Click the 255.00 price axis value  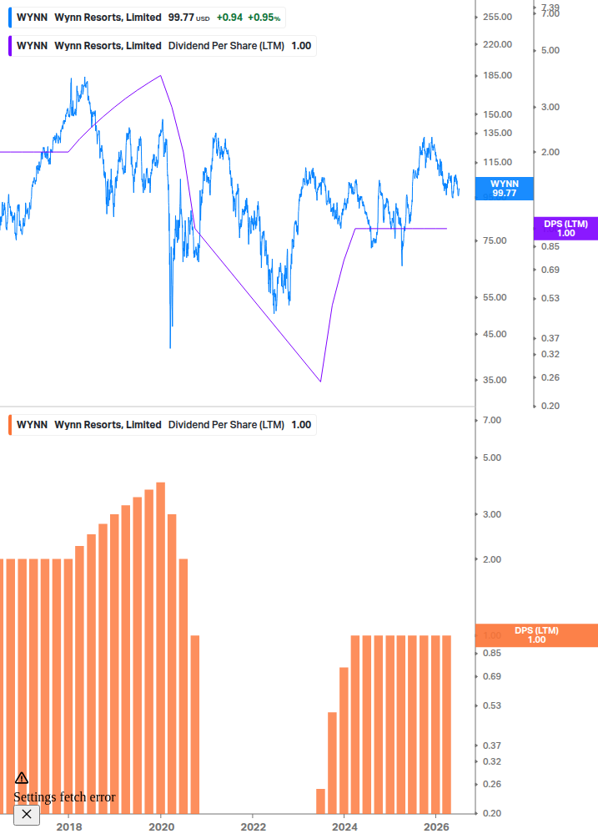tap(498, 18)
